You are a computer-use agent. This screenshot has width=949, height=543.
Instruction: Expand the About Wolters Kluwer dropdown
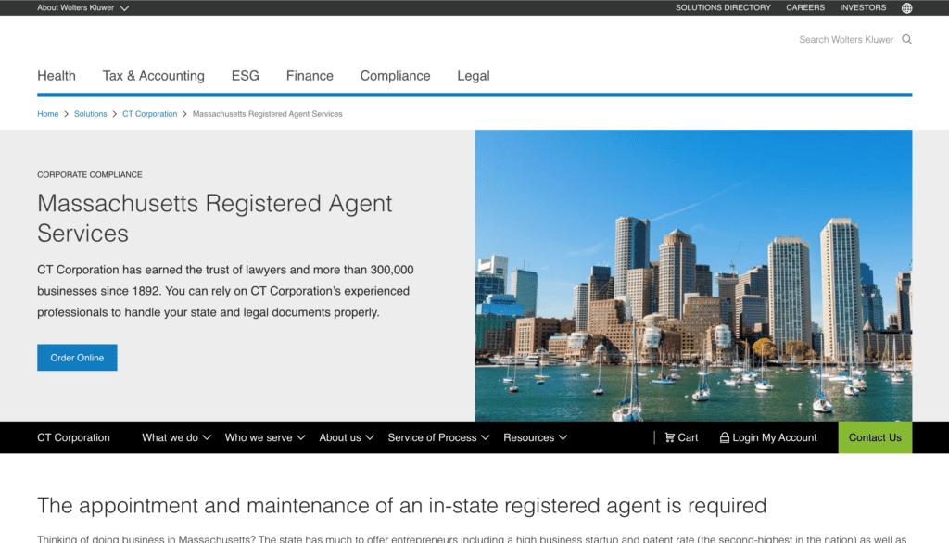click(x=82, y=8)
